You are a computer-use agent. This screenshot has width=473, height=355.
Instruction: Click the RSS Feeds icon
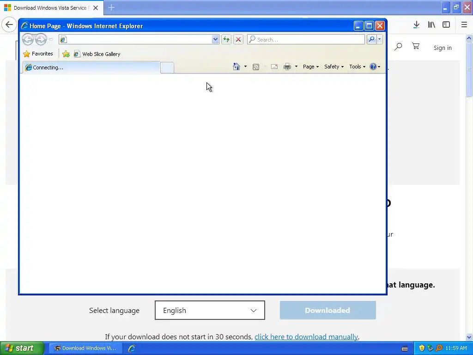click(x=256, y=67)
